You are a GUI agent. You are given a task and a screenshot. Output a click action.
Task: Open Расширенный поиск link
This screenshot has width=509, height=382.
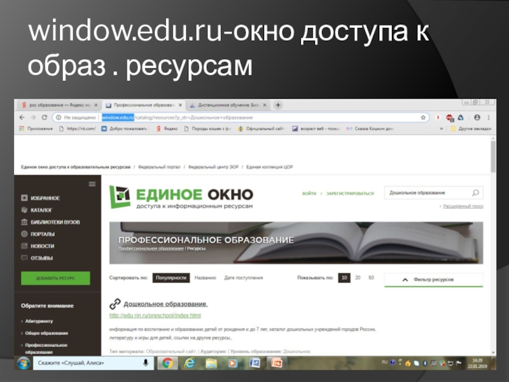pyautogui.click(x=463, y=206)
